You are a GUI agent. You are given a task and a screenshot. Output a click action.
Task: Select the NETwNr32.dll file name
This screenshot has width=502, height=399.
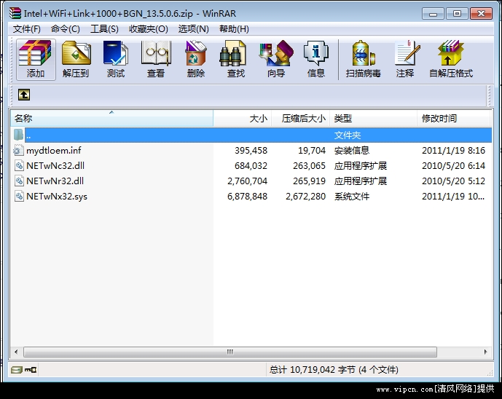55,181
